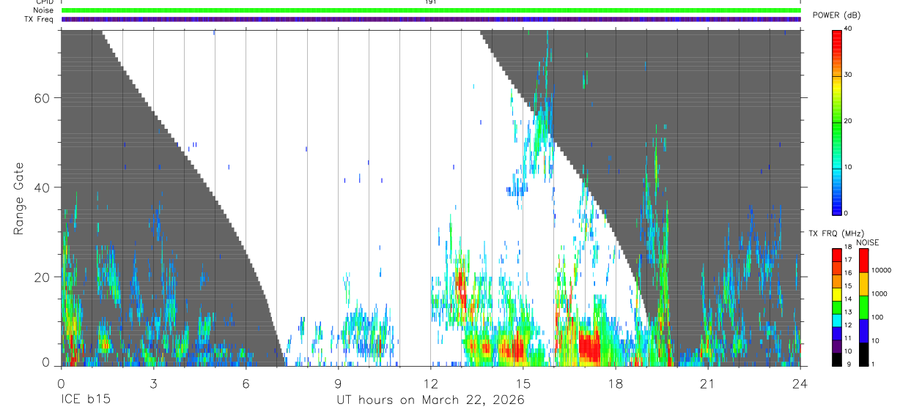Select the green segment of the NOISE scale

tap(864, 307)
